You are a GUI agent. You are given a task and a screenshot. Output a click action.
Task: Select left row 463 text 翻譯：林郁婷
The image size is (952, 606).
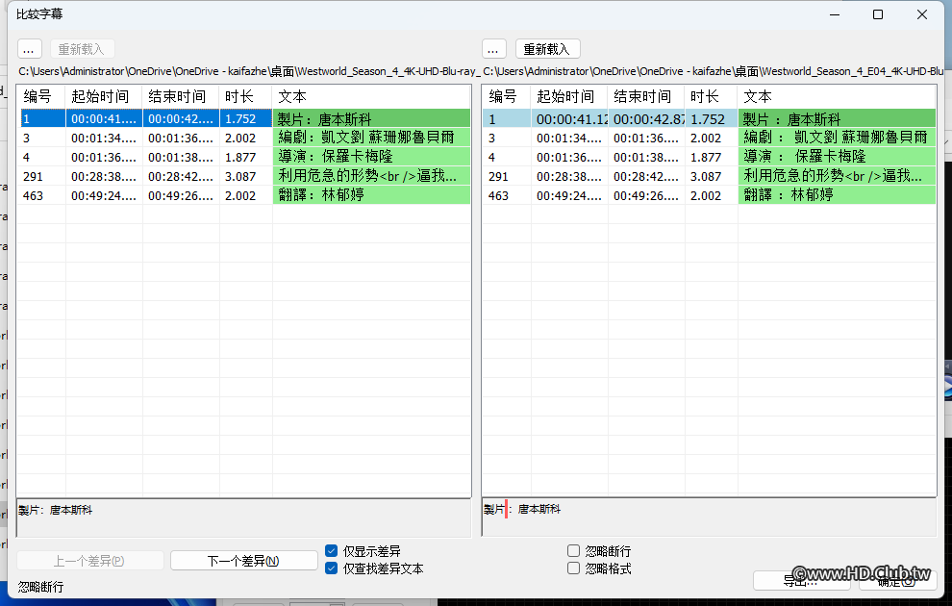371,195
